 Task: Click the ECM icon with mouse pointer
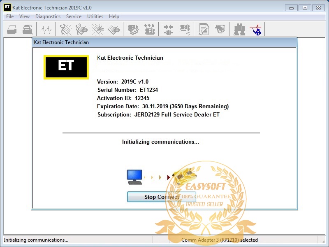[x=185, y=29]
